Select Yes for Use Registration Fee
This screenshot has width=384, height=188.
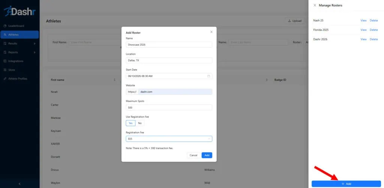[130, 123]
